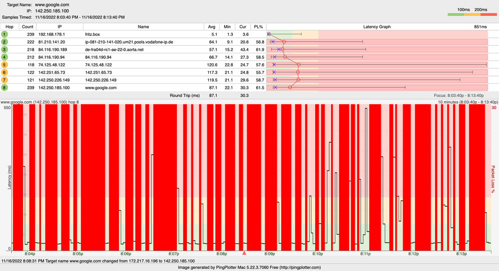Click the hop 8 timeline graph title
This screenshot has height=271, width=499.
[x=40, y=102]
